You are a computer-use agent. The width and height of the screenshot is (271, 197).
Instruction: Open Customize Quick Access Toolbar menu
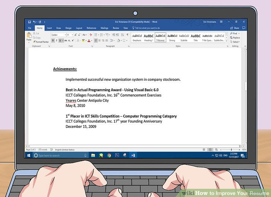pyautogui.click(x=45, y=22)
